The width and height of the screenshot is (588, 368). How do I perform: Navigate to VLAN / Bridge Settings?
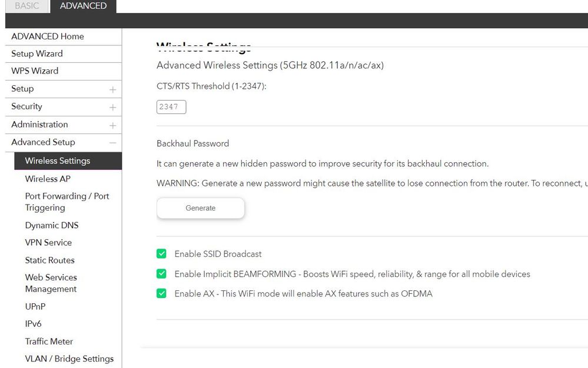69,359
